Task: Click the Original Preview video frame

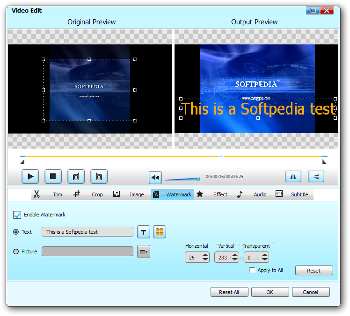Action: coord(90,89)
